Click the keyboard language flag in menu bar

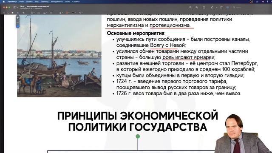click(x=263, y=2)
